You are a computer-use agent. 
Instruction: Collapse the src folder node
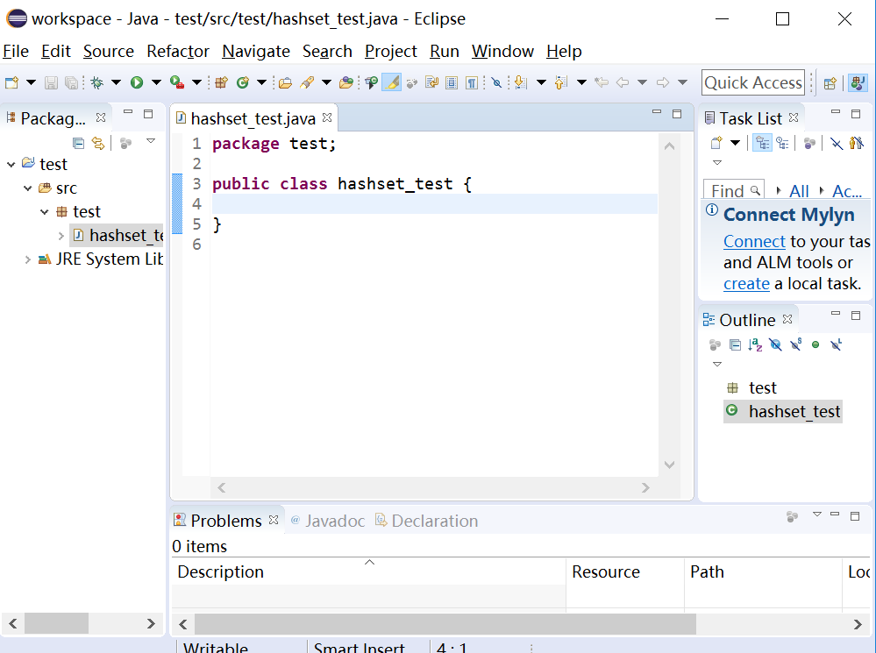[28, 188]
